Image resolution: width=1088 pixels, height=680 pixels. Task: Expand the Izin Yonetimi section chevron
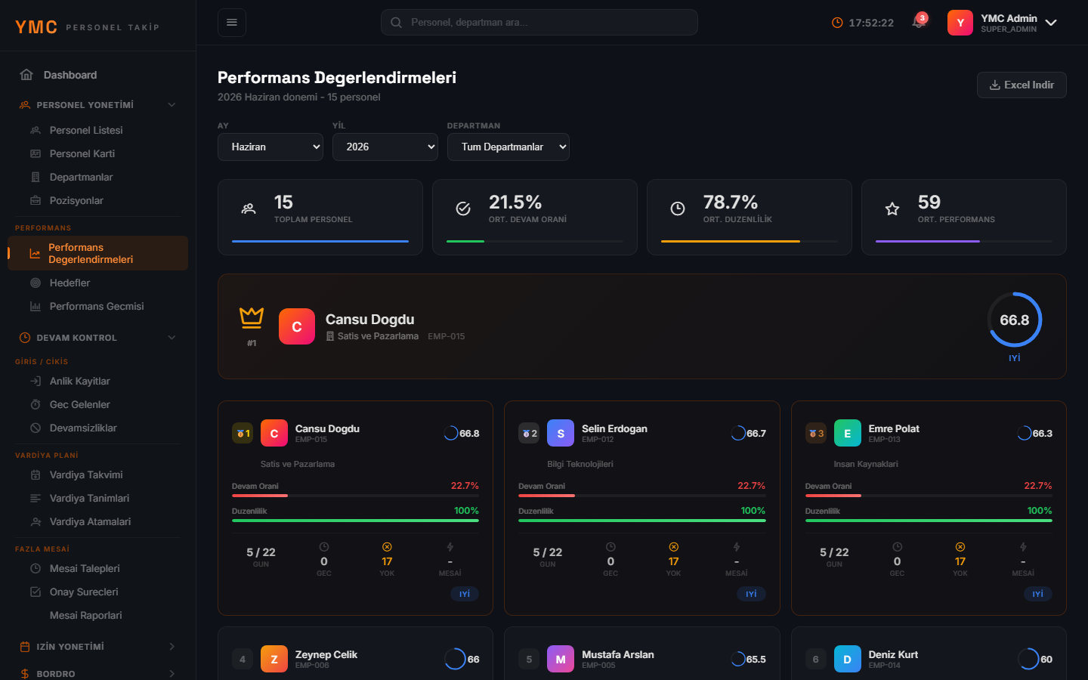172,647
